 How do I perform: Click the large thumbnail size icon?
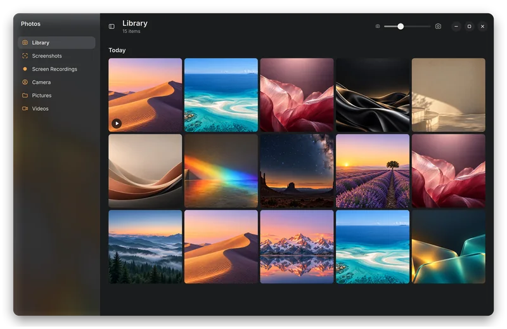(438, 26)
